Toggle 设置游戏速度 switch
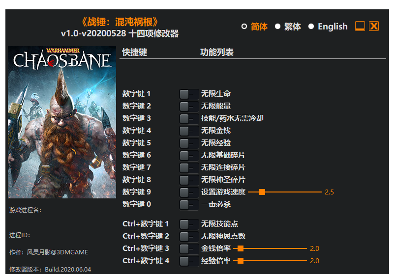The height and width of the screenshot is (274, 394). 189,192
